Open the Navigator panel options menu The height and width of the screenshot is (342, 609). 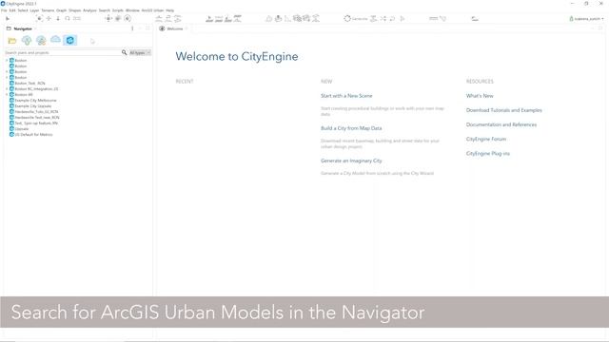[x=132, y=28]
